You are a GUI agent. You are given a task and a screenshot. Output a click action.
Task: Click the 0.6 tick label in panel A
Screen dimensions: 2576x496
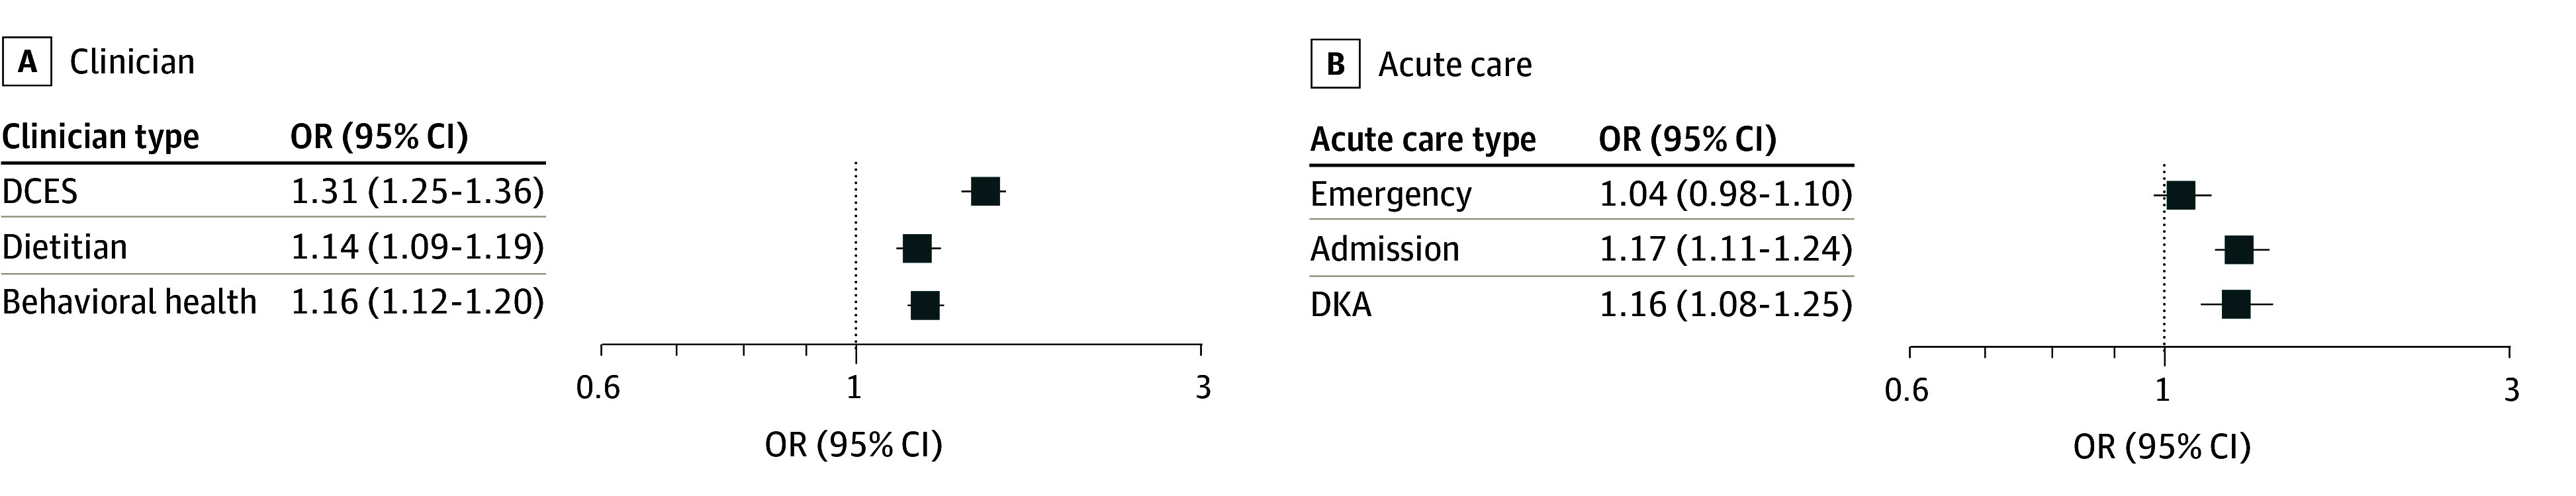pos(598,388)
